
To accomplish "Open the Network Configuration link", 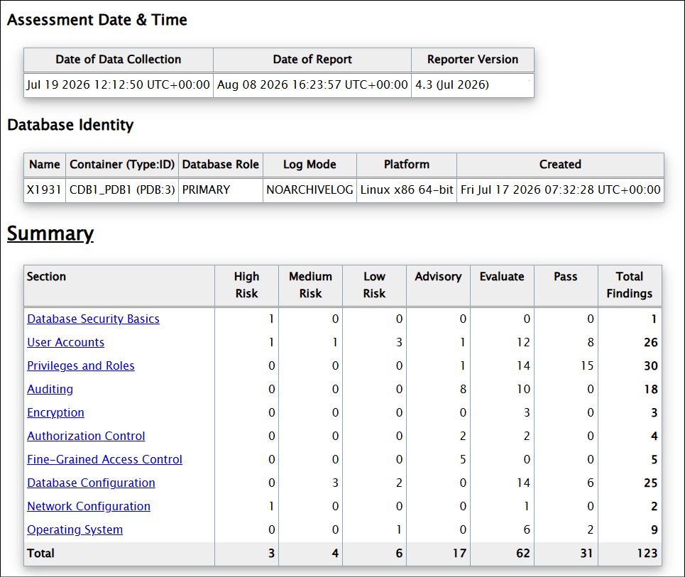I will click(89, 506).
